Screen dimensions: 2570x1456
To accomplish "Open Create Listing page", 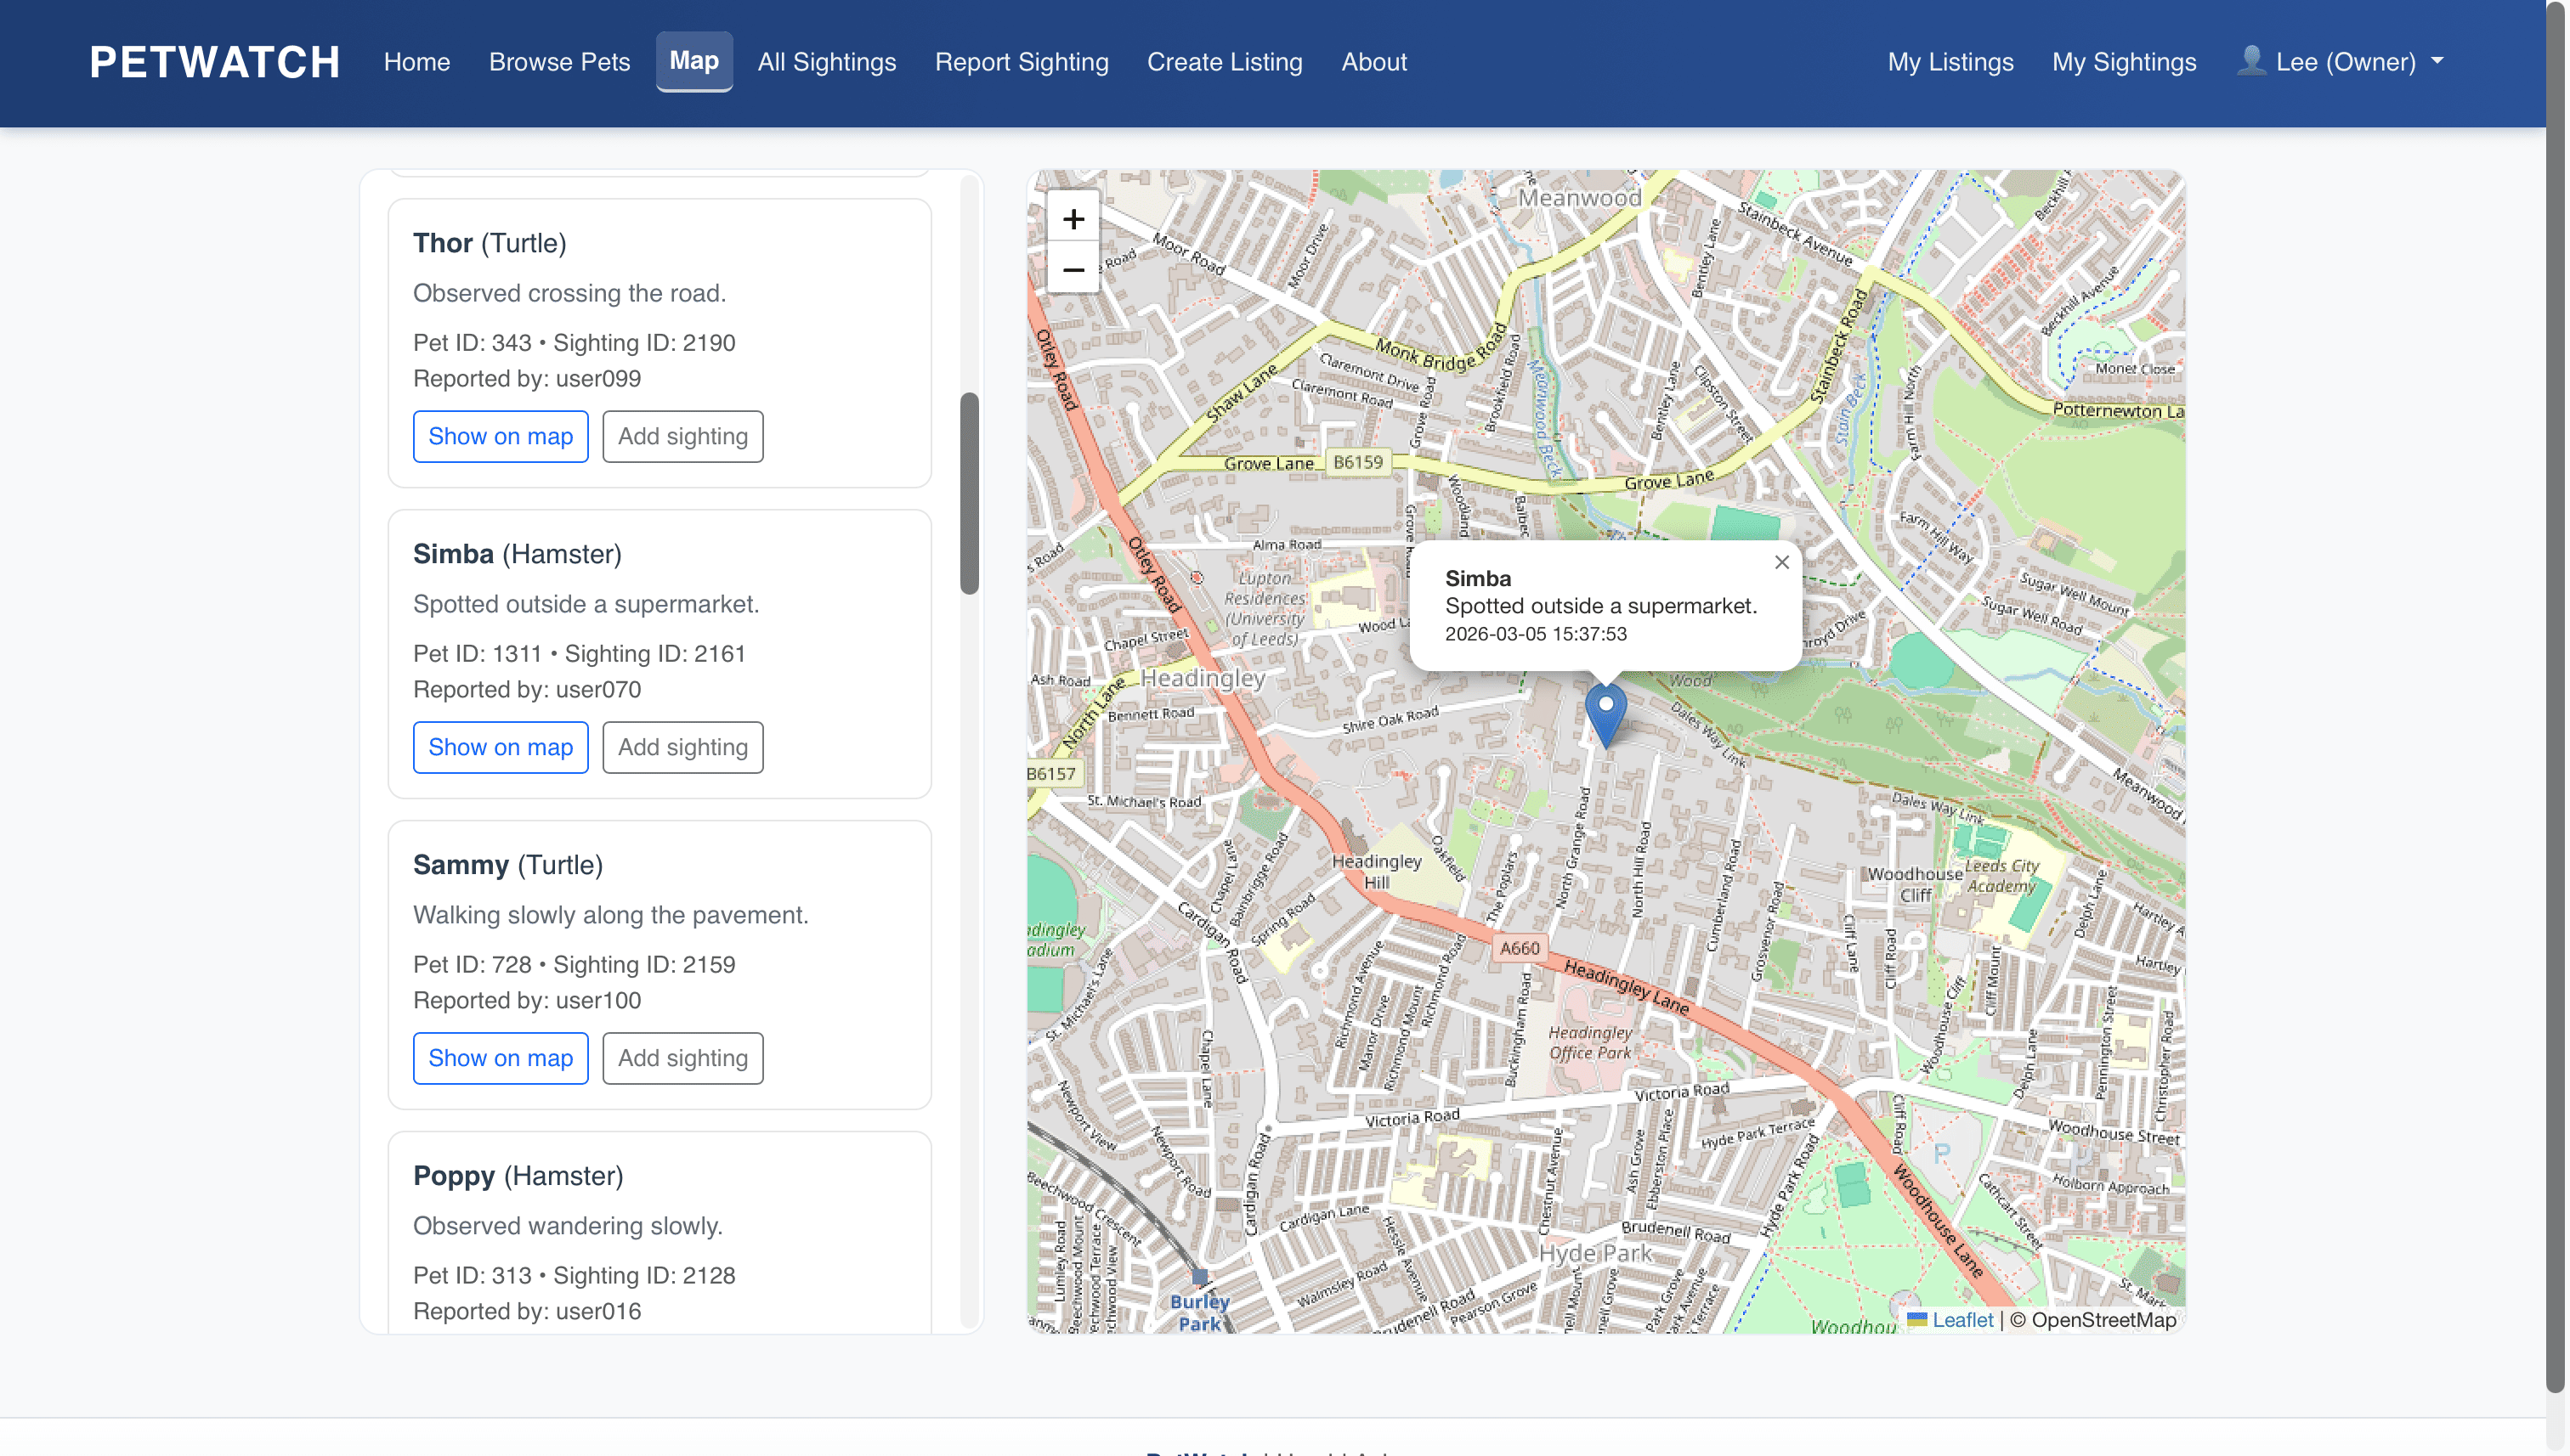I will pos(1225,62).
